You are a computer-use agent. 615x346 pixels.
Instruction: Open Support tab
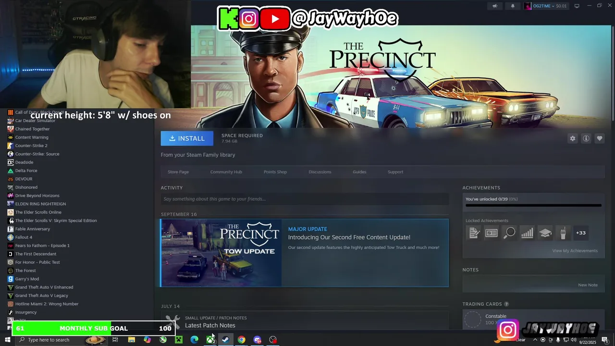395,172
